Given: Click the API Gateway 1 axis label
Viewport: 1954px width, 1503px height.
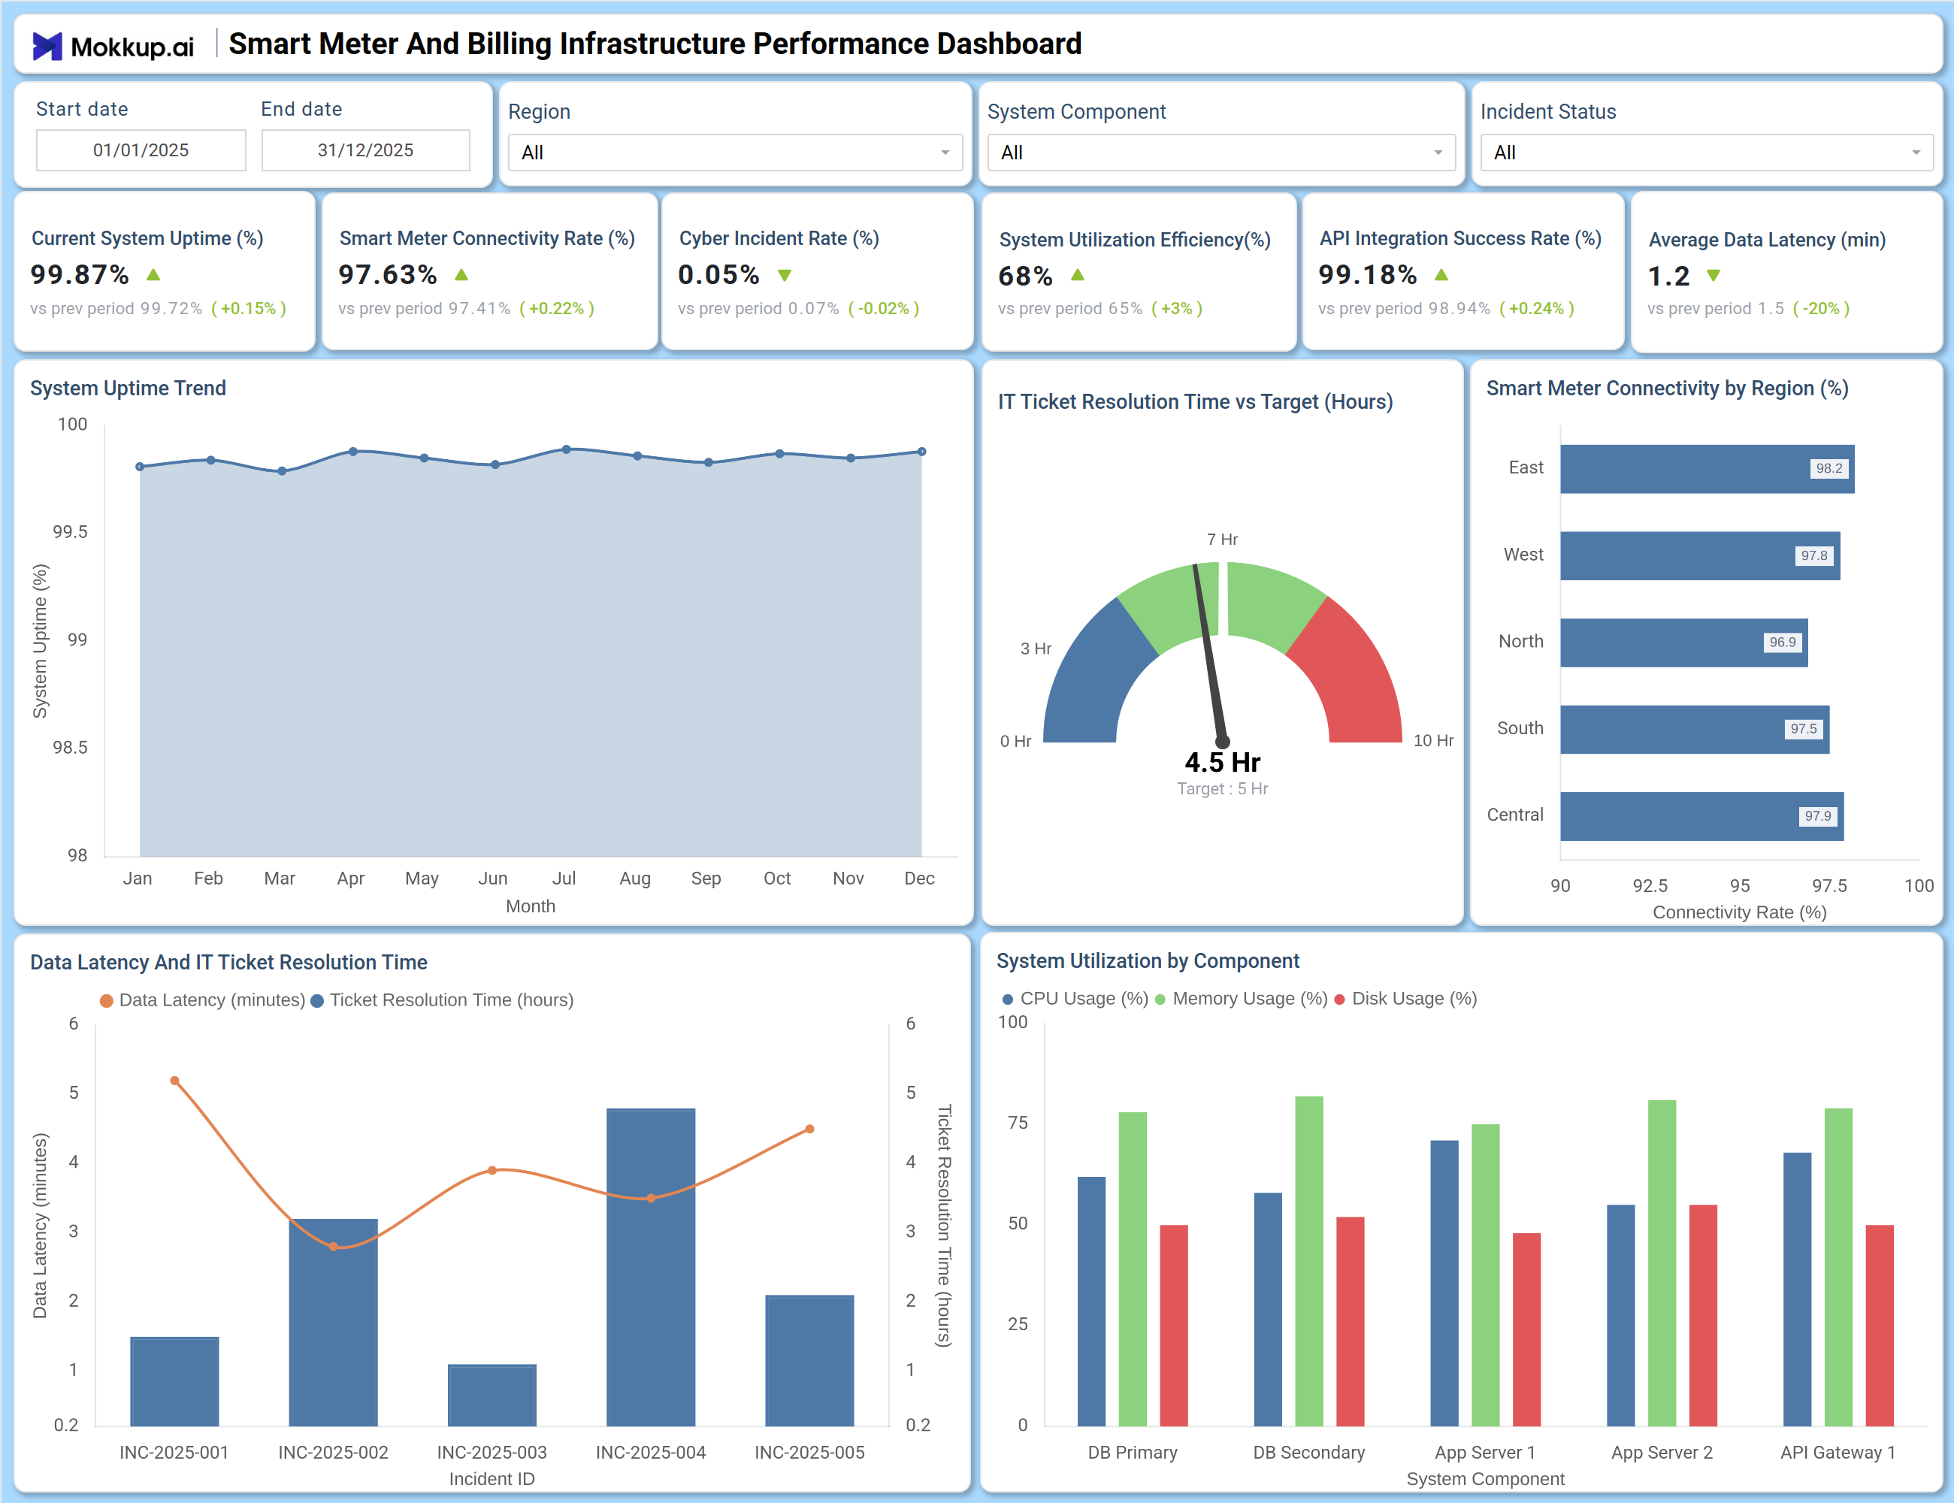Looking at the screenshot, I should [1838, 1453].
